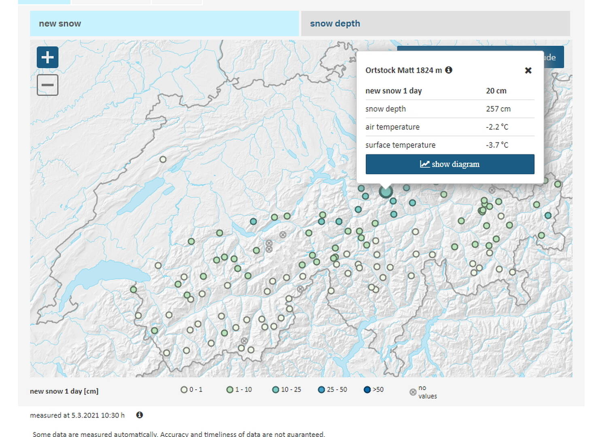Viewport: 596px width, 437px height.
Task: Close the Ortstock Matt station popup
Action: [528, 70]
